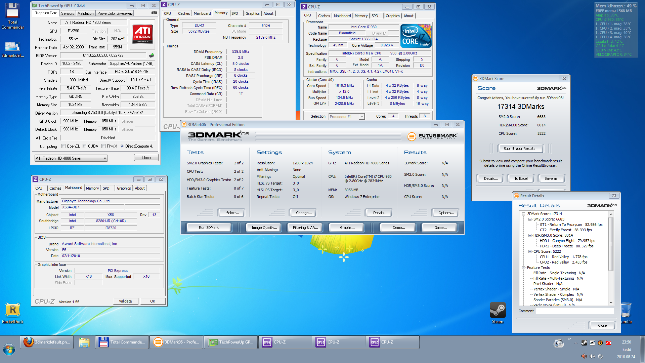Click the Comment input field

coord(574,311)
